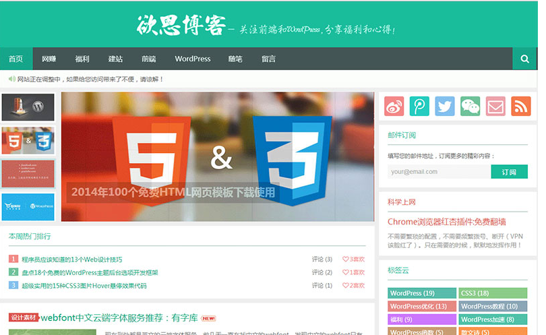Open 2014年100个免费HTML网页模板下载使用 caption
The width and height of the screenshot is (546, 335).
coord(173,192)
